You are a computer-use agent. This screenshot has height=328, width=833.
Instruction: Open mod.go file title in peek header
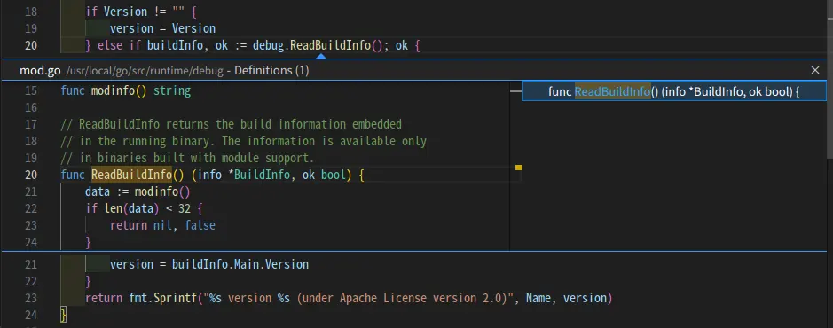pyautogui.click(x=41, y=71)
